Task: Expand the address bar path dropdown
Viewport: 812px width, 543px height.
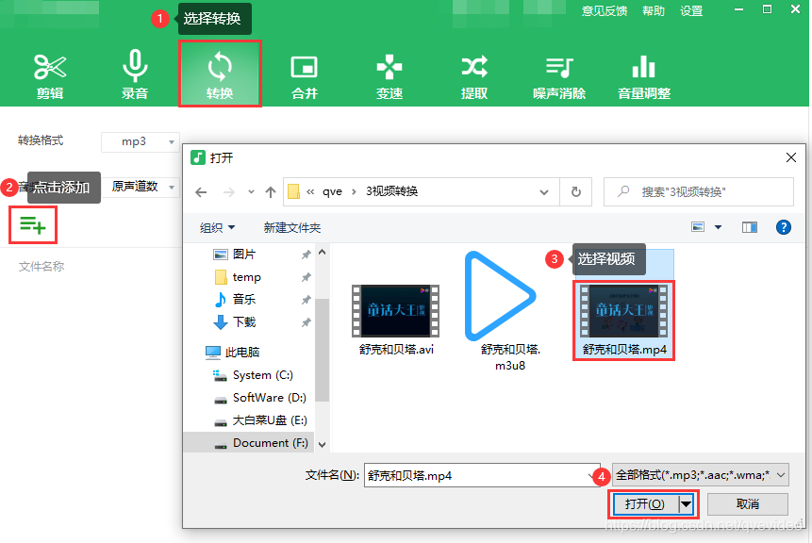Action: [x=544, y=192]
